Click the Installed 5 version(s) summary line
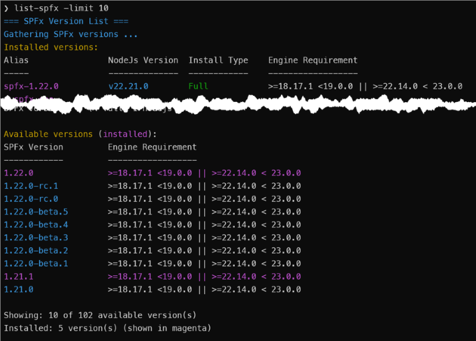The width and height of the screenshot is (476, 341). pos(107,328)
